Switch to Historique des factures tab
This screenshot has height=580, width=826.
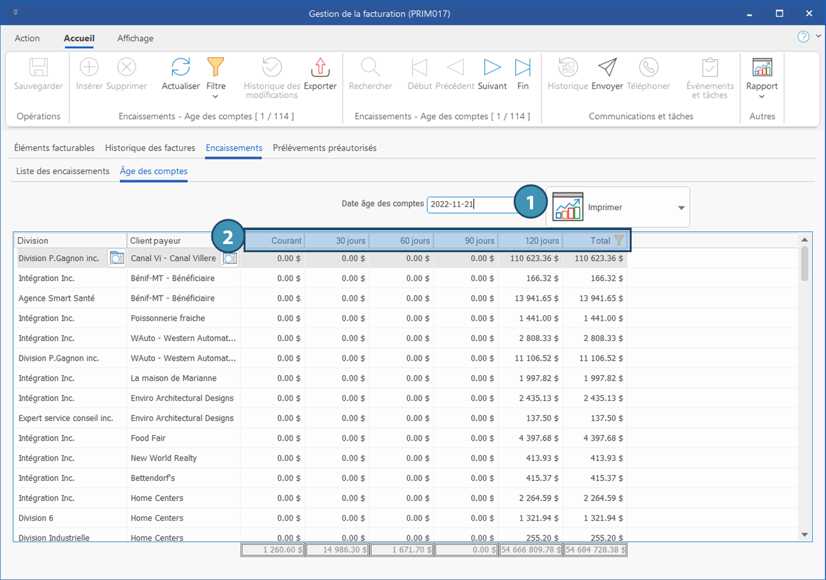click(150, 148)
